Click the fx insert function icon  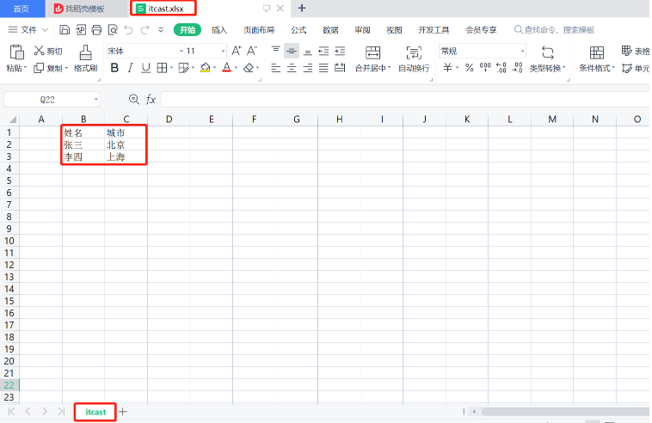151,100
